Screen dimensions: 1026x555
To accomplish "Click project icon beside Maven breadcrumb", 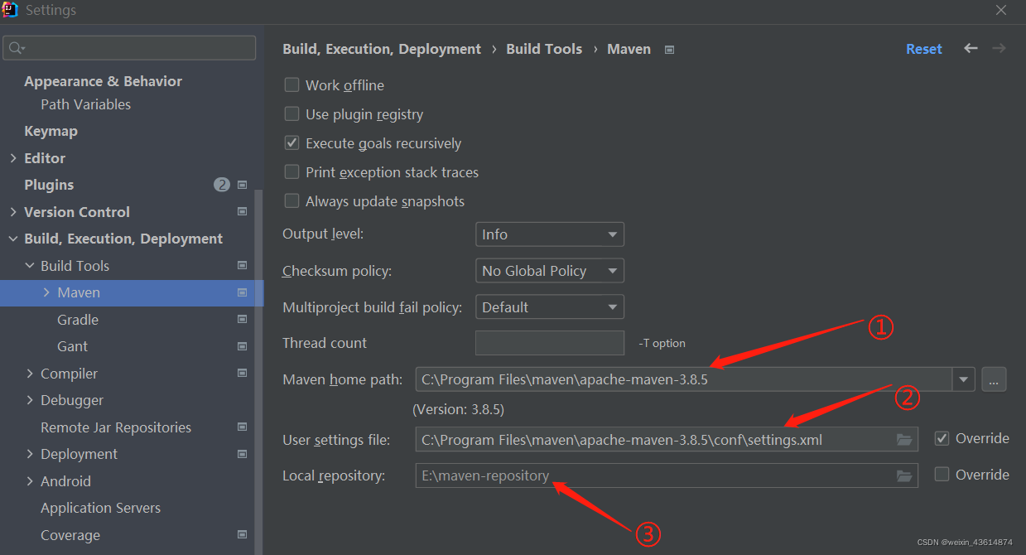I will 670,50.
